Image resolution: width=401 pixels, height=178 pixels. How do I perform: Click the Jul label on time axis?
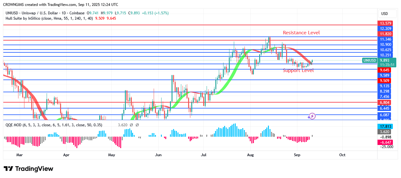coord(204,155)
